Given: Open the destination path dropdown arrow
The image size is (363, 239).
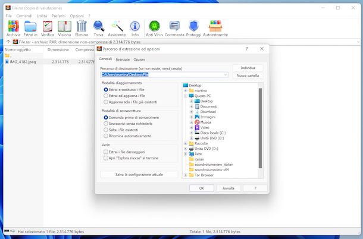Looking at the screenshot, I should (x=226, y=75).
